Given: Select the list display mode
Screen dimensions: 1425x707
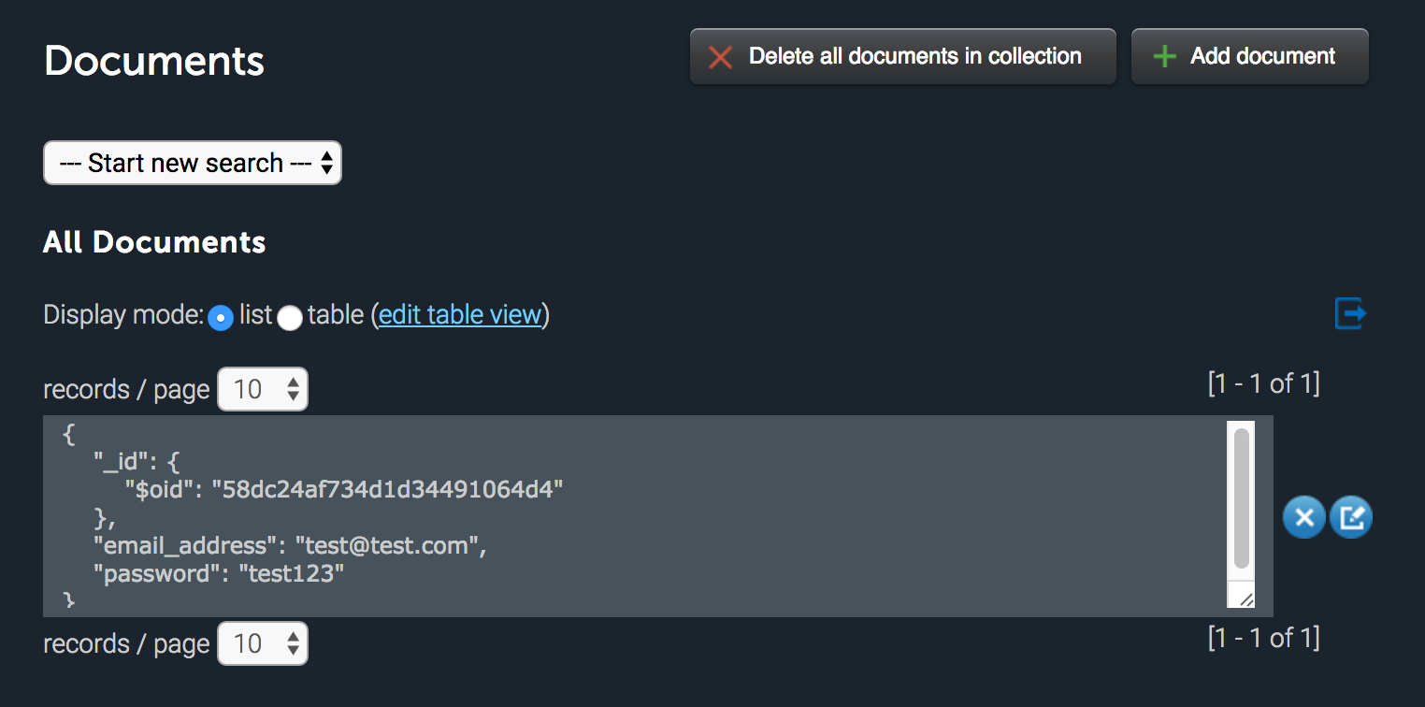Looking at the screenshot, I should (x=220, y=319).
